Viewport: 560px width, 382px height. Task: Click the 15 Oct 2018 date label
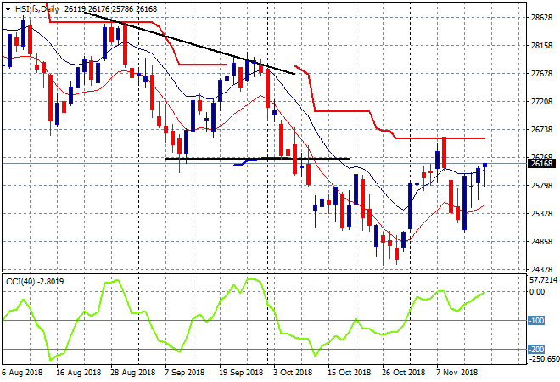[350, 373]
